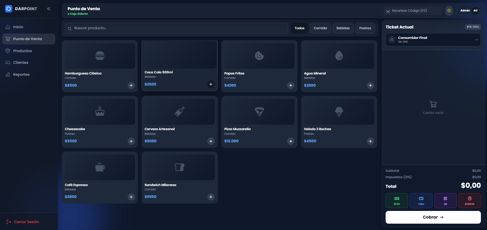Clear the ticket with BORRAR
The width and height of the screenshot is (487, 230).
point(469,201)
